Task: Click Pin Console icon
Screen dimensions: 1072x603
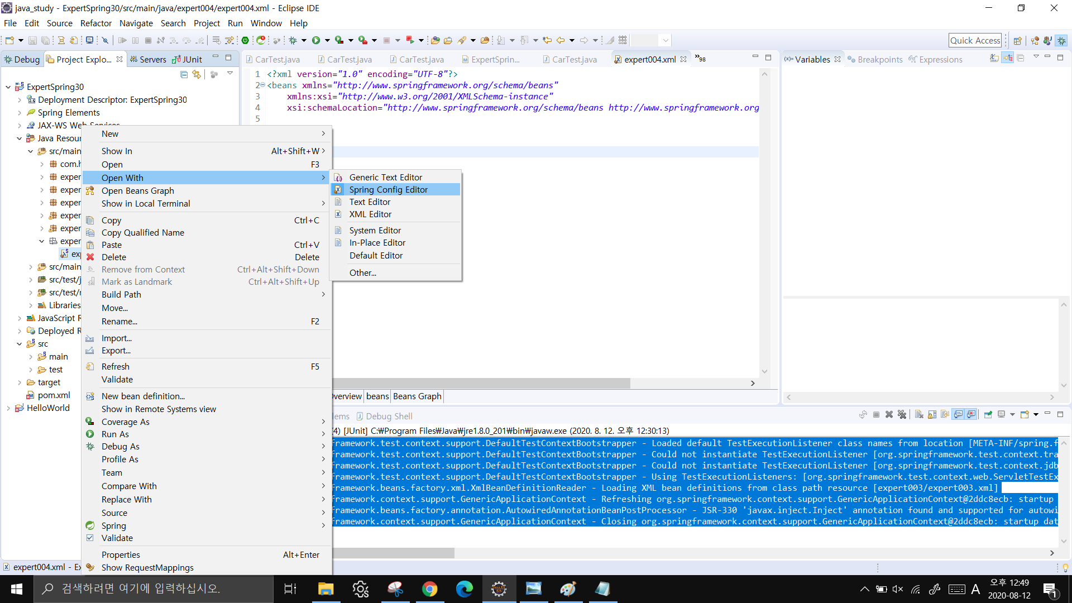Action: click(988, 414)
